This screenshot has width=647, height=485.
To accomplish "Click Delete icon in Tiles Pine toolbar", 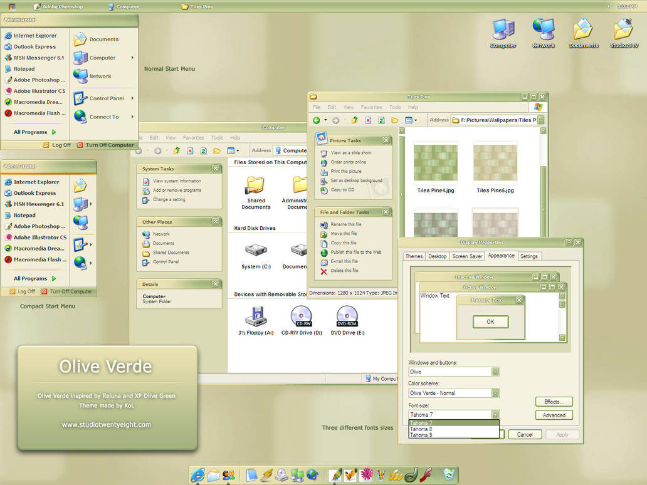I will pos(368,120).
